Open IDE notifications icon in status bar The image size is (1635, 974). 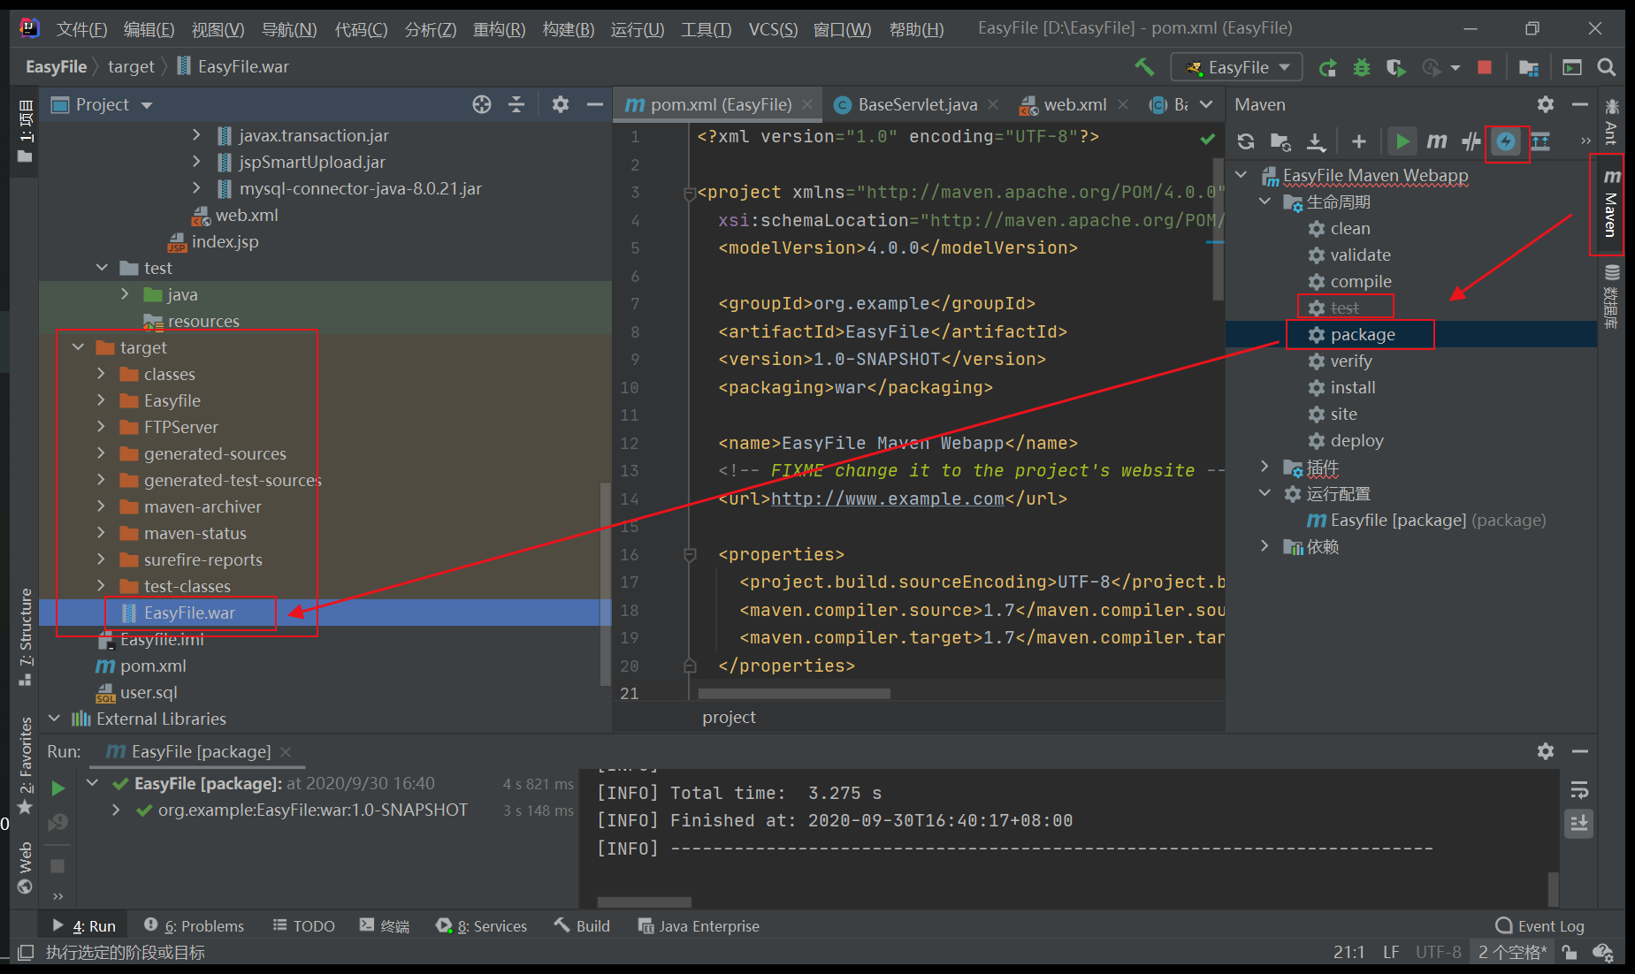[x=1602, y=952]
